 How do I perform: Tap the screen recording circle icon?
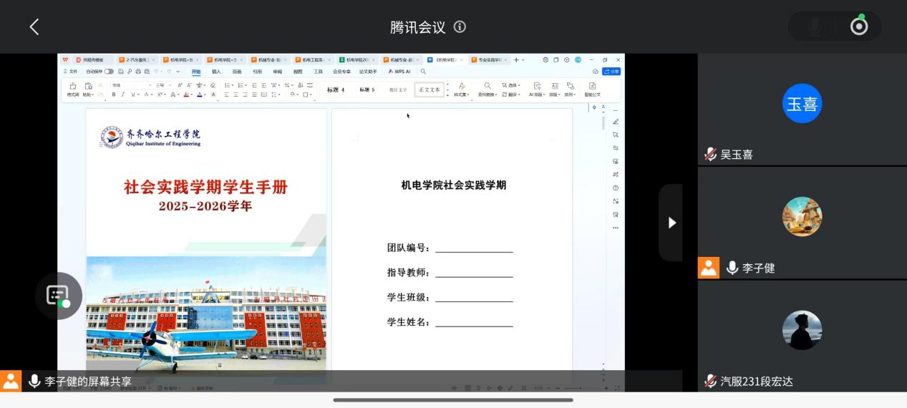click(x=858, y=26)
